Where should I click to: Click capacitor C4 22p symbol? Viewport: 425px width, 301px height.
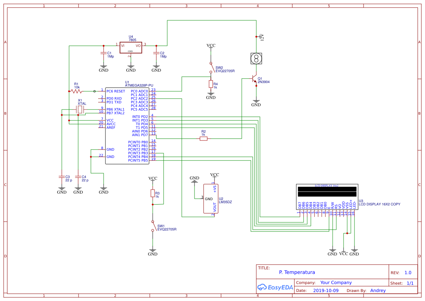pos(78,177)
